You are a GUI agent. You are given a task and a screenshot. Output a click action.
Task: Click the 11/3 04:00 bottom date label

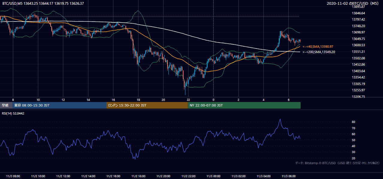(x=263, y=176)
